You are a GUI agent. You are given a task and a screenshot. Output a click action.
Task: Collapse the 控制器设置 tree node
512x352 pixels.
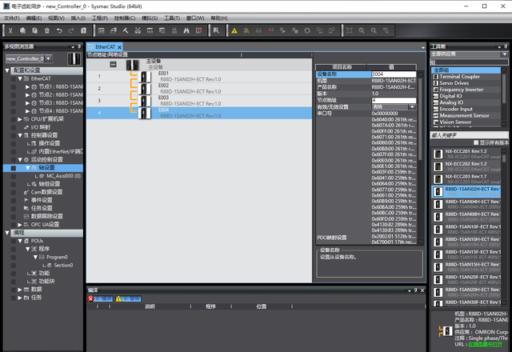click(19, 135)
